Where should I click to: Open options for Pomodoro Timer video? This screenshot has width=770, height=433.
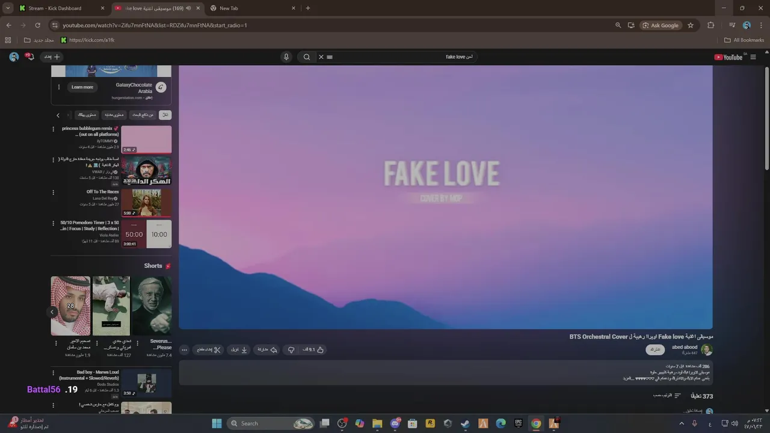(53, 224)
